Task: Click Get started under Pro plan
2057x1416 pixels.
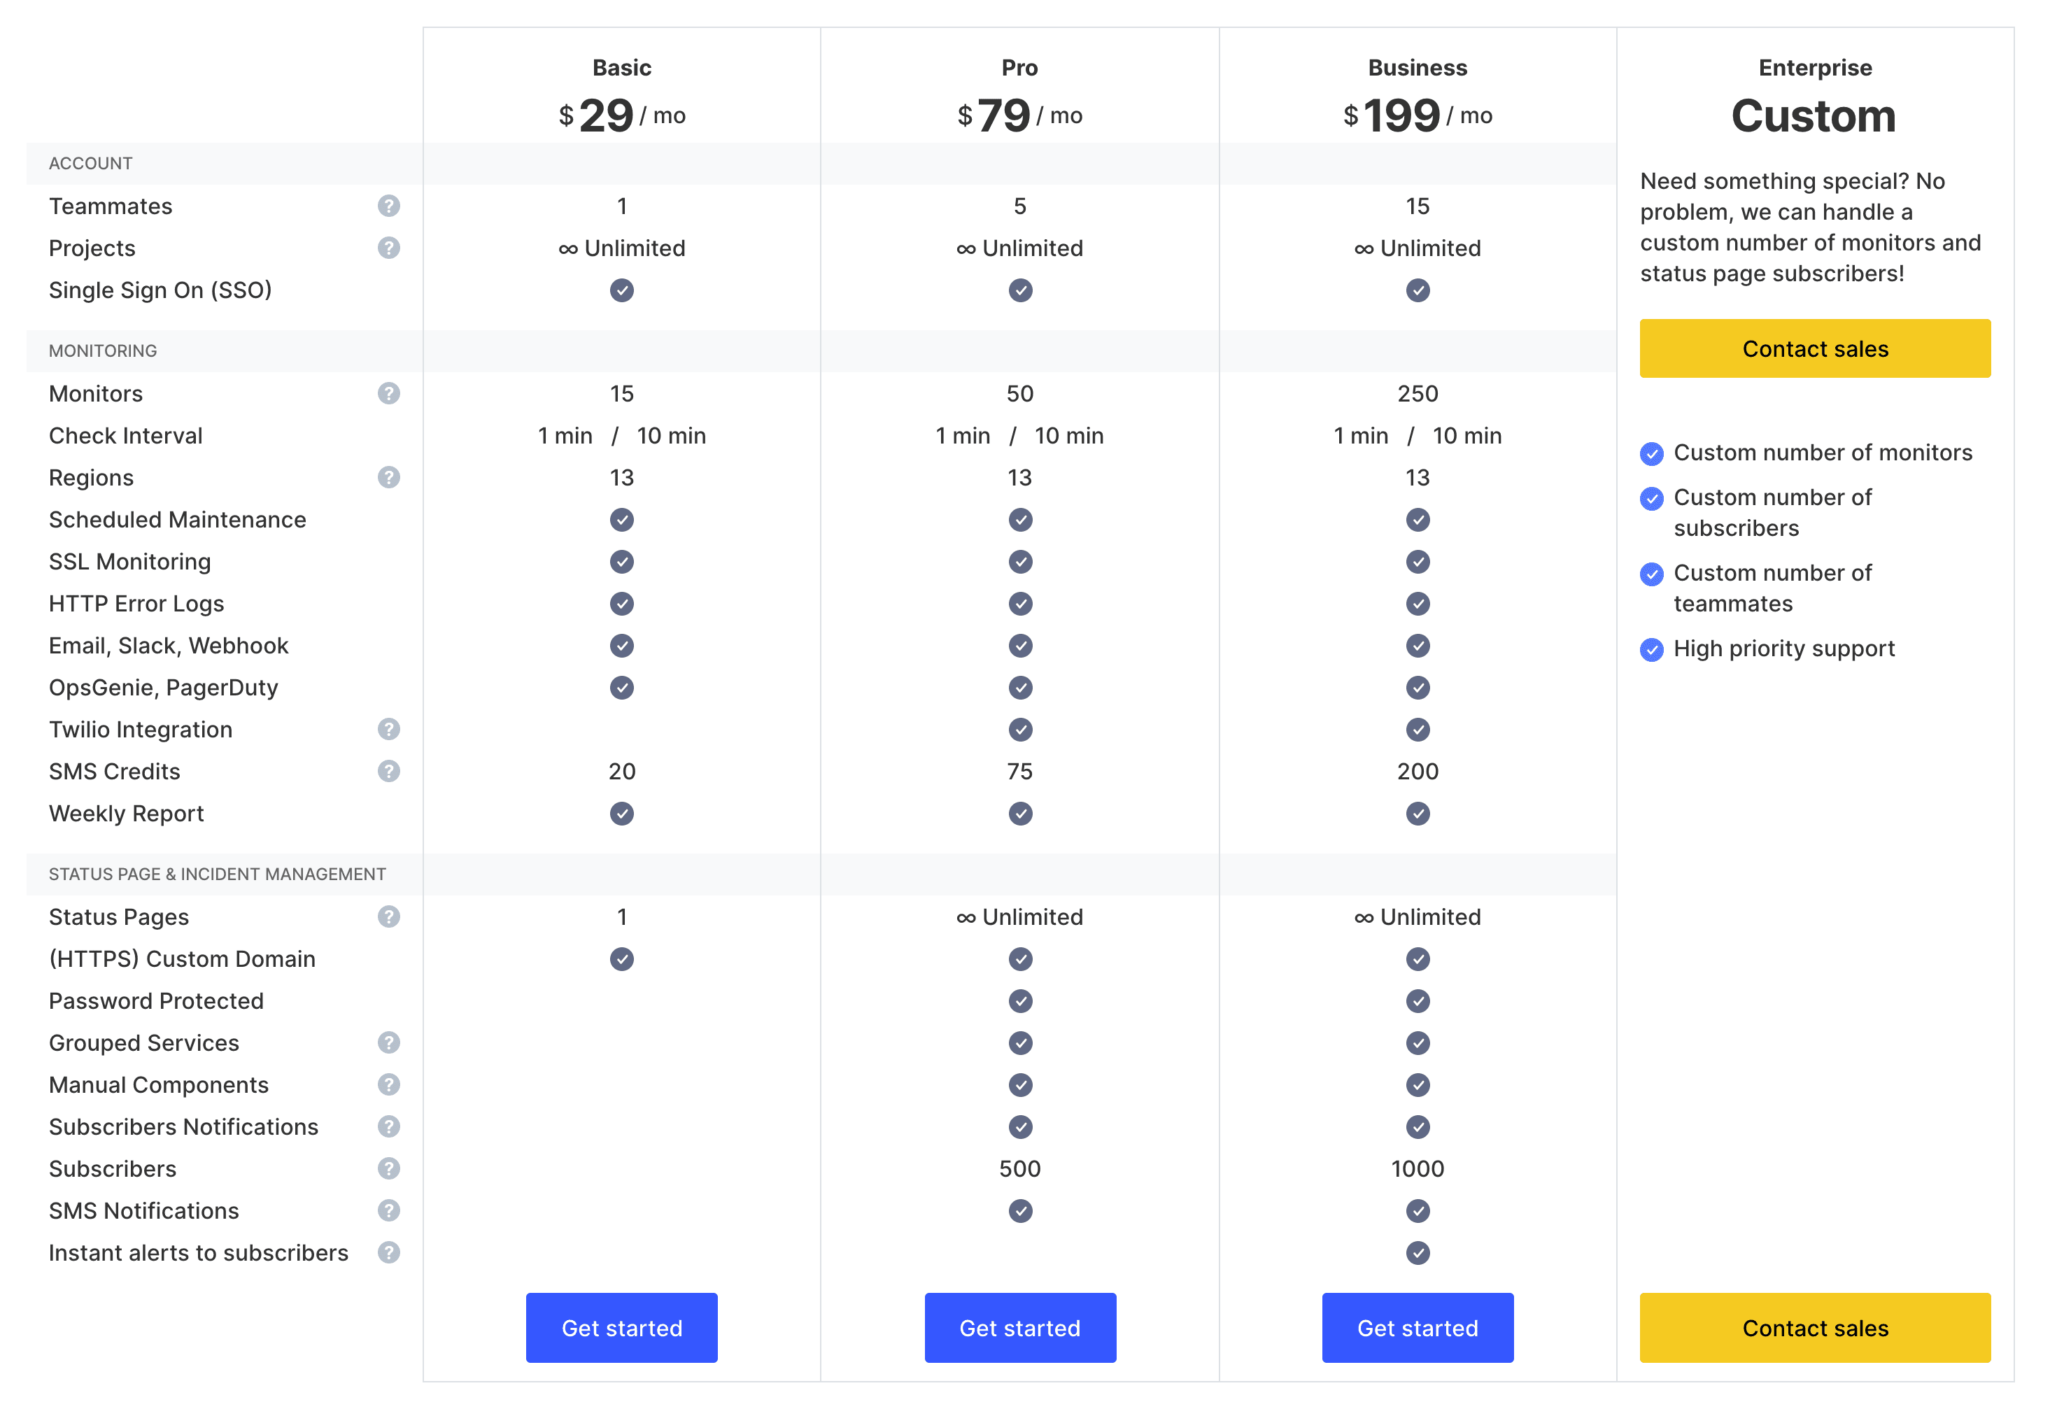Action: (1020, 1327)
